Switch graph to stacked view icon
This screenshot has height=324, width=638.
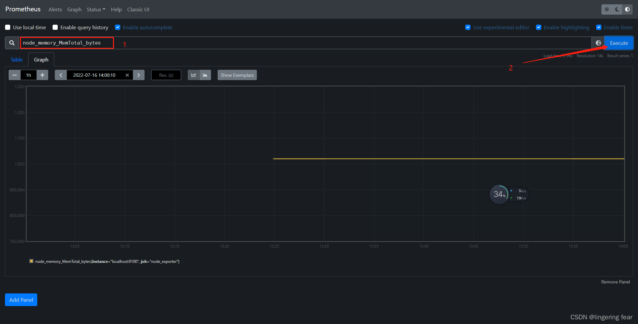point(205,75)
